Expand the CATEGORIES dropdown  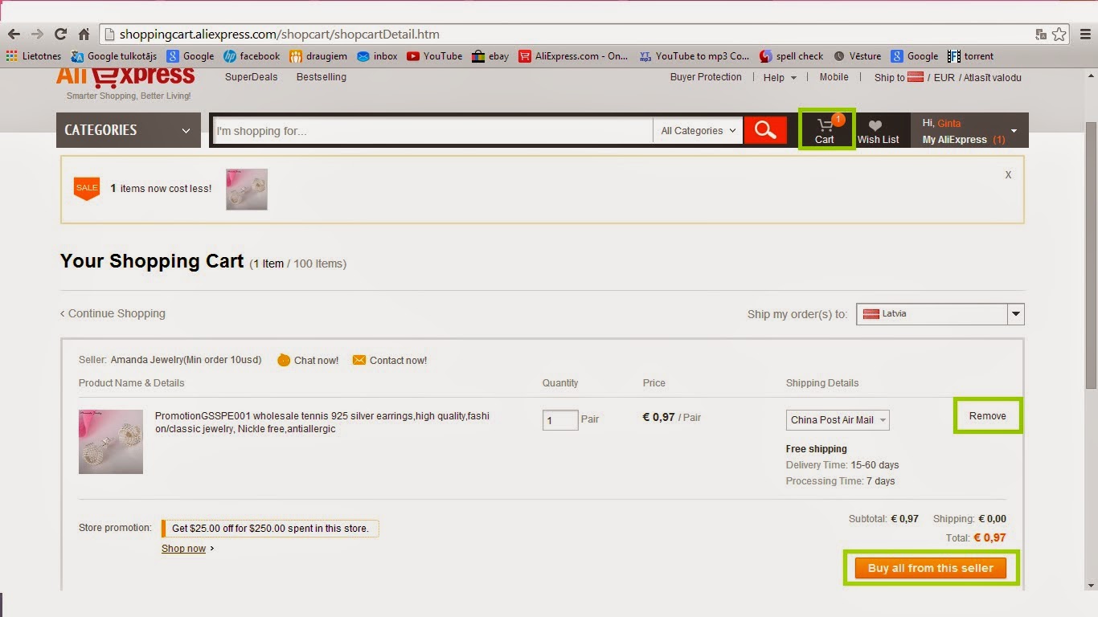[128, 130]
